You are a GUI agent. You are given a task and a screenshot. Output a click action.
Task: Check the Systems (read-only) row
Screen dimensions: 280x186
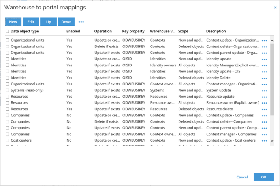pos(7,90)
